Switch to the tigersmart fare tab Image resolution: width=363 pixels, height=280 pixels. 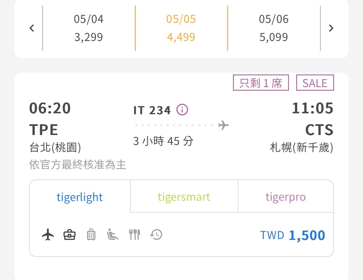[184, 197]
